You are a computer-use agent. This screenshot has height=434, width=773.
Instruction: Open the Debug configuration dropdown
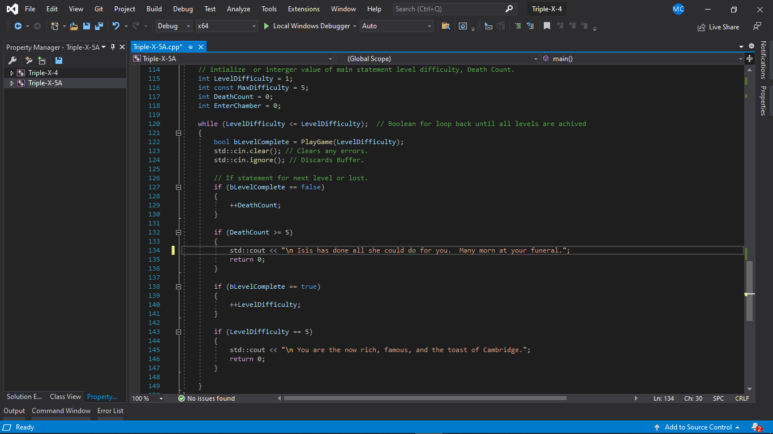tap(188, 26)
